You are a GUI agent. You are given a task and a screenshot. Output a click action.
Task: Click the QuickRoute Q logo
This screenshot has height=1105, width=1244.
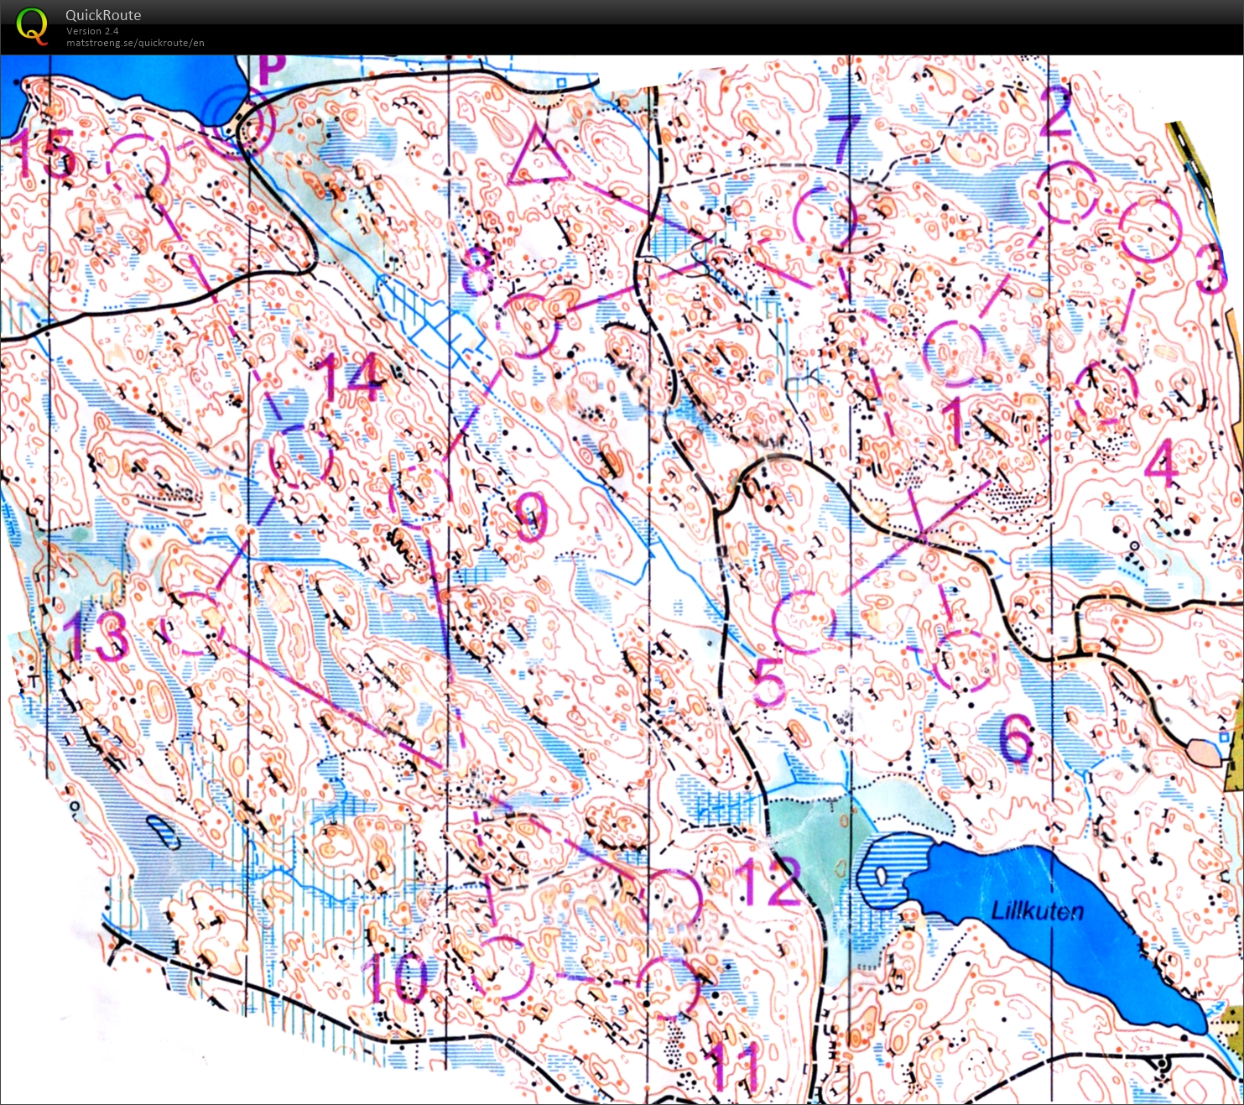32,25
